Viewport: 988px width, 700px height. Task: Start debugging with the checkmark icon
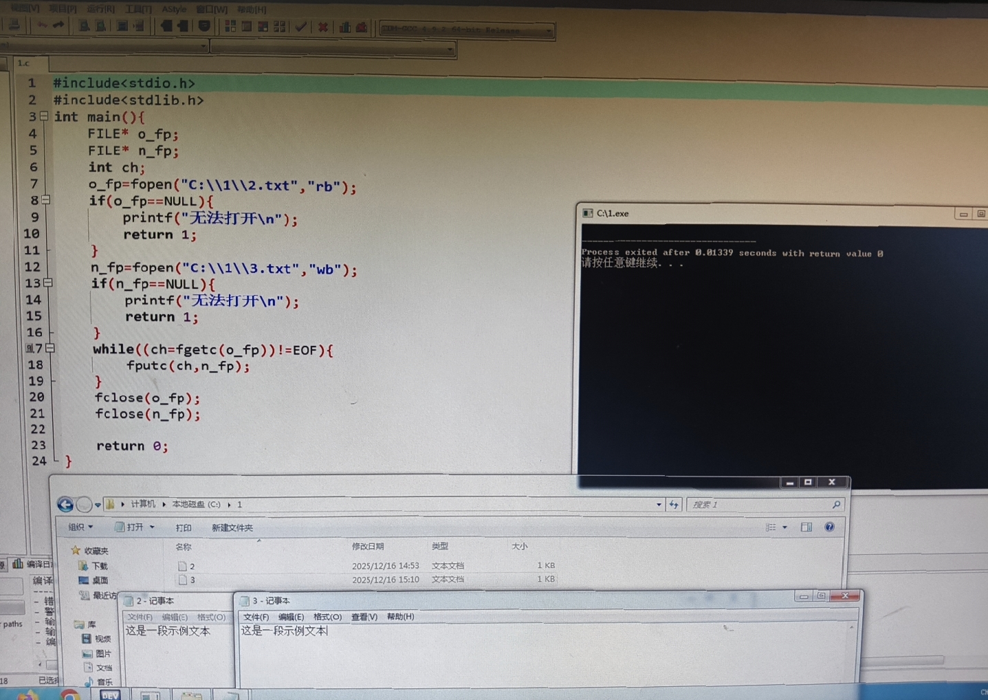(300, 27)
